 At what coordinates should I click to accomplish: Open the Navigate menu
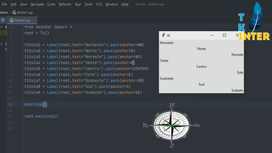click(x=37, y=4)
